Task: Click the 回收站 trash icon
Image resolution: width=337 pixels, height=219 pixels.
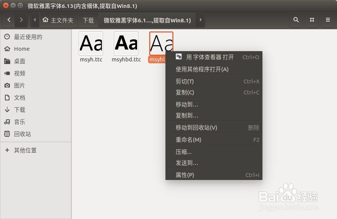Action: (7, 134)
